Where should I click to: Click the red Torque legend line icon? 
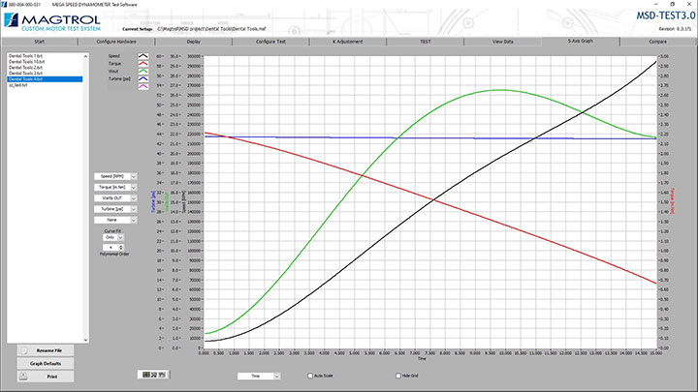pyautogui.click(x=143, y=63)
